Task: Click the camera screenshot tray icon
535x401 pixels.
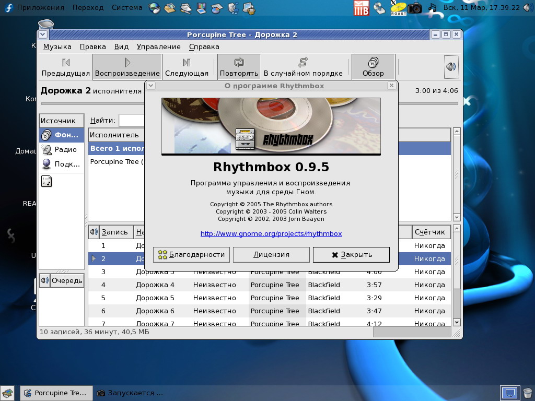Action: pos(415,8)
